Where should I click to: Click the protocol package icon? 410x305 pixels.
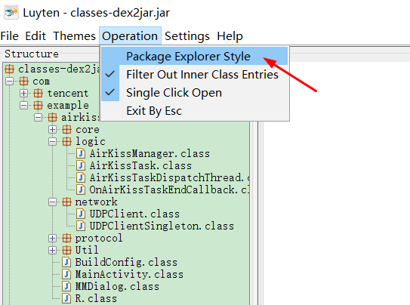(66, 238)
